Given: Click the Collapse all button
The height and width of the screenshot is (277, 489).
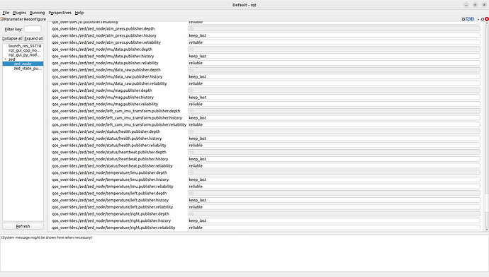Looking at the screenshot, I should click(12, 38).
